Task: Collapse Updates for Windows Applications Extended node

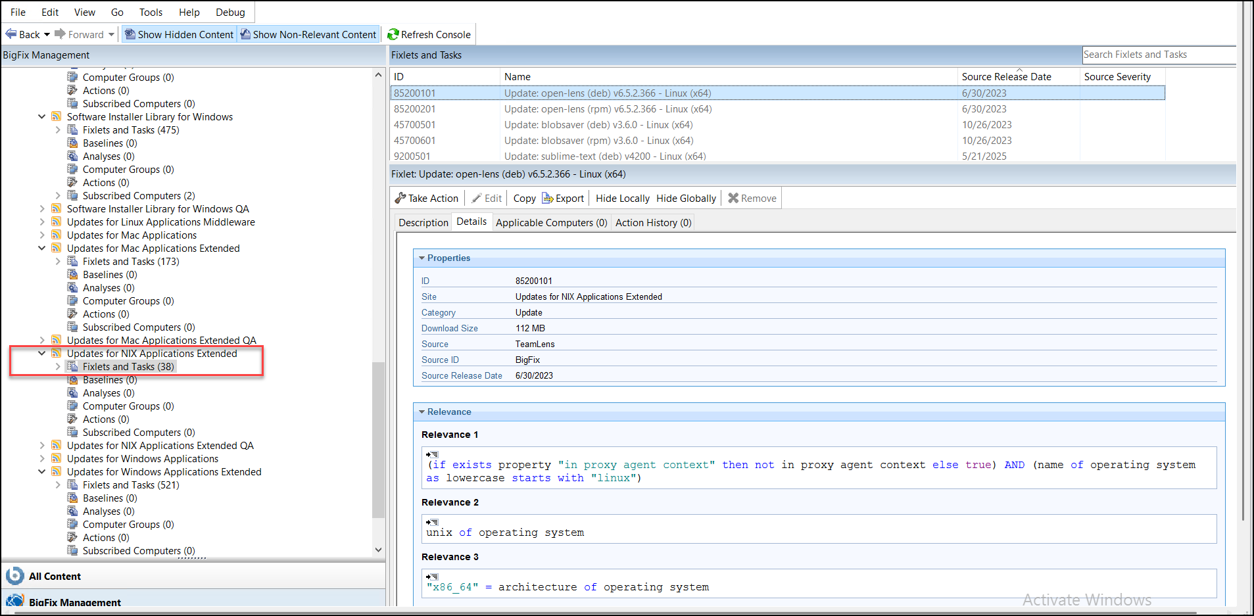Action: pos(41,471)
